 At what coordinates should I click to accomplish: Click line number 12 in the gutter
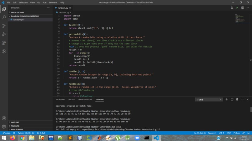pyautogui.click(x=58, y=50)
